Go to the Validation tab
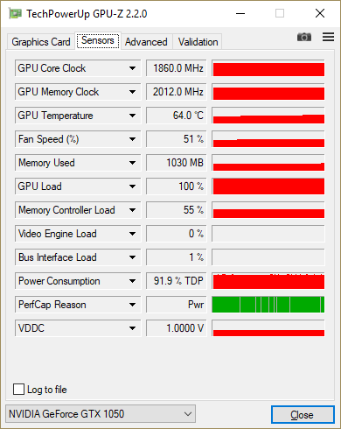This screenshot has width=341, height=429. 198,42
